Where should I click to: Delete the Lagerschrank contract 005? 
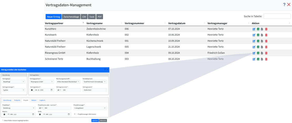point(266,47)
